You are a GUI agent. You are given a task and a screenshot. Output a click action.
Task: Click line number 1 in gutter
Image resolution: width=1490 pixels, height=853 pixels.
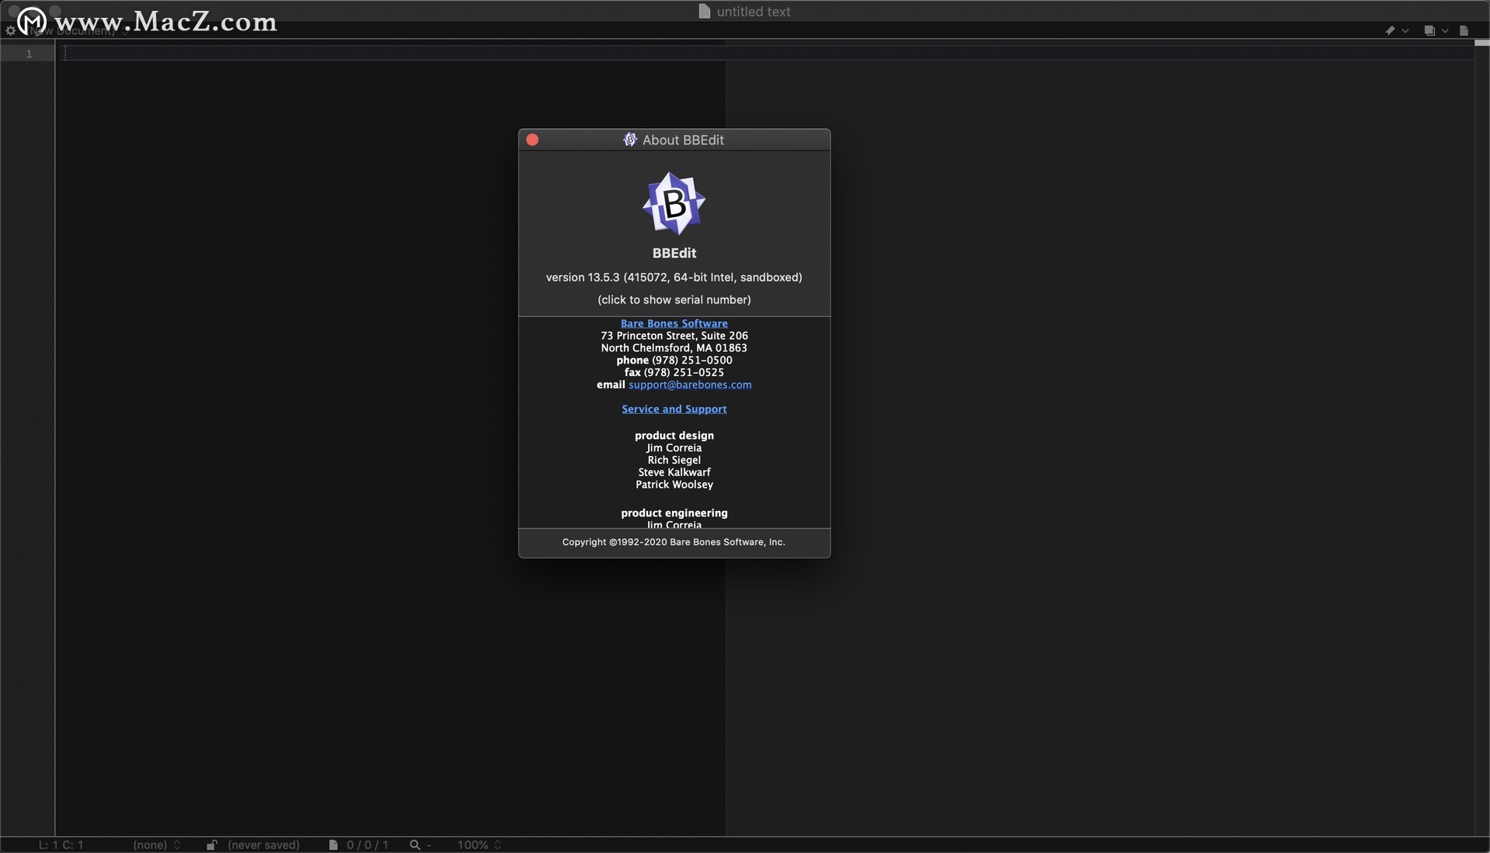(x=29, y=54)
